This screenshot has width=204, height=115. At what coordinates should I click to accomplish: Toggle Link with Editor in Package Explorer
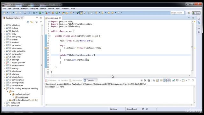(x=32, y=22)
